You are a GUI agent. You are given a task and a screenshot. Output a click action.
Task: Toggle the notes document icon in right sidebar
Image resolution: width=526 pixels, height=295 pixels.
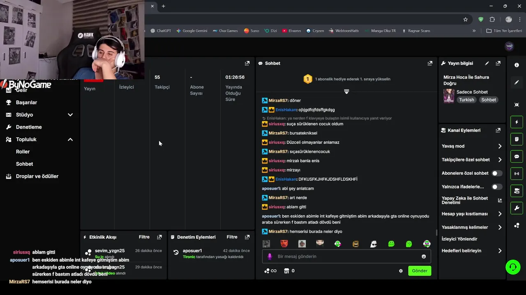pyautogui.click(x=517, y=139)
